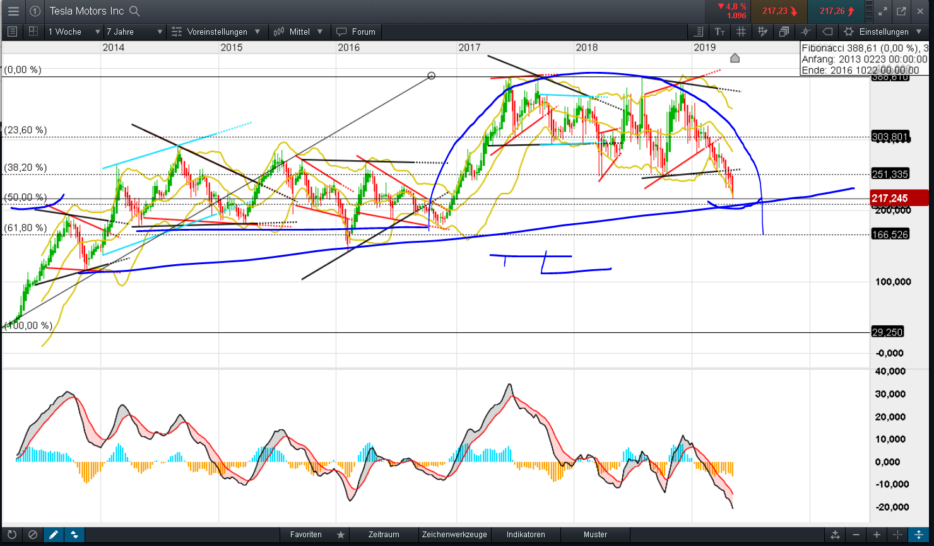934x546 pixels.
Task: Pop out chart into separate window
Action: [901, 11]
